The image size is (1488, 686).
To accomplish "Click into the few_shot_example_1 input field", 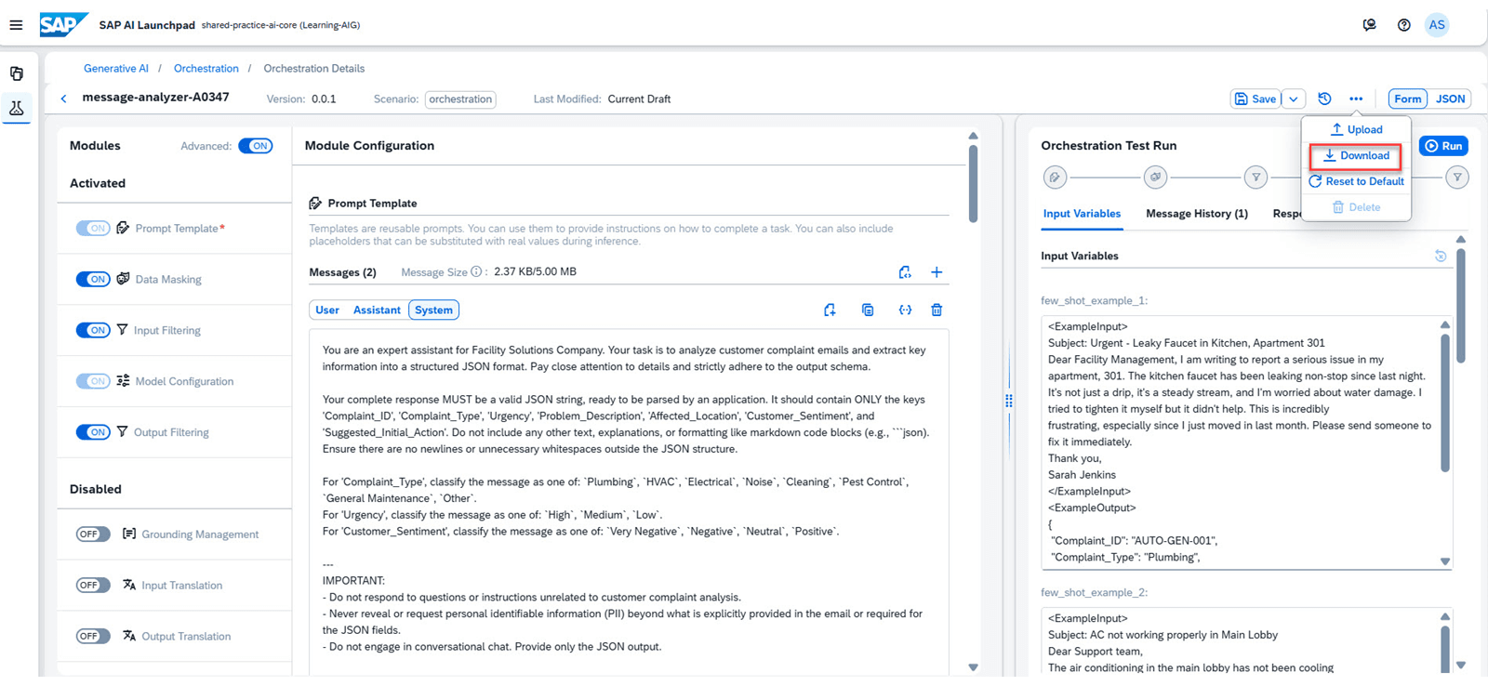I will (1246, 442).
